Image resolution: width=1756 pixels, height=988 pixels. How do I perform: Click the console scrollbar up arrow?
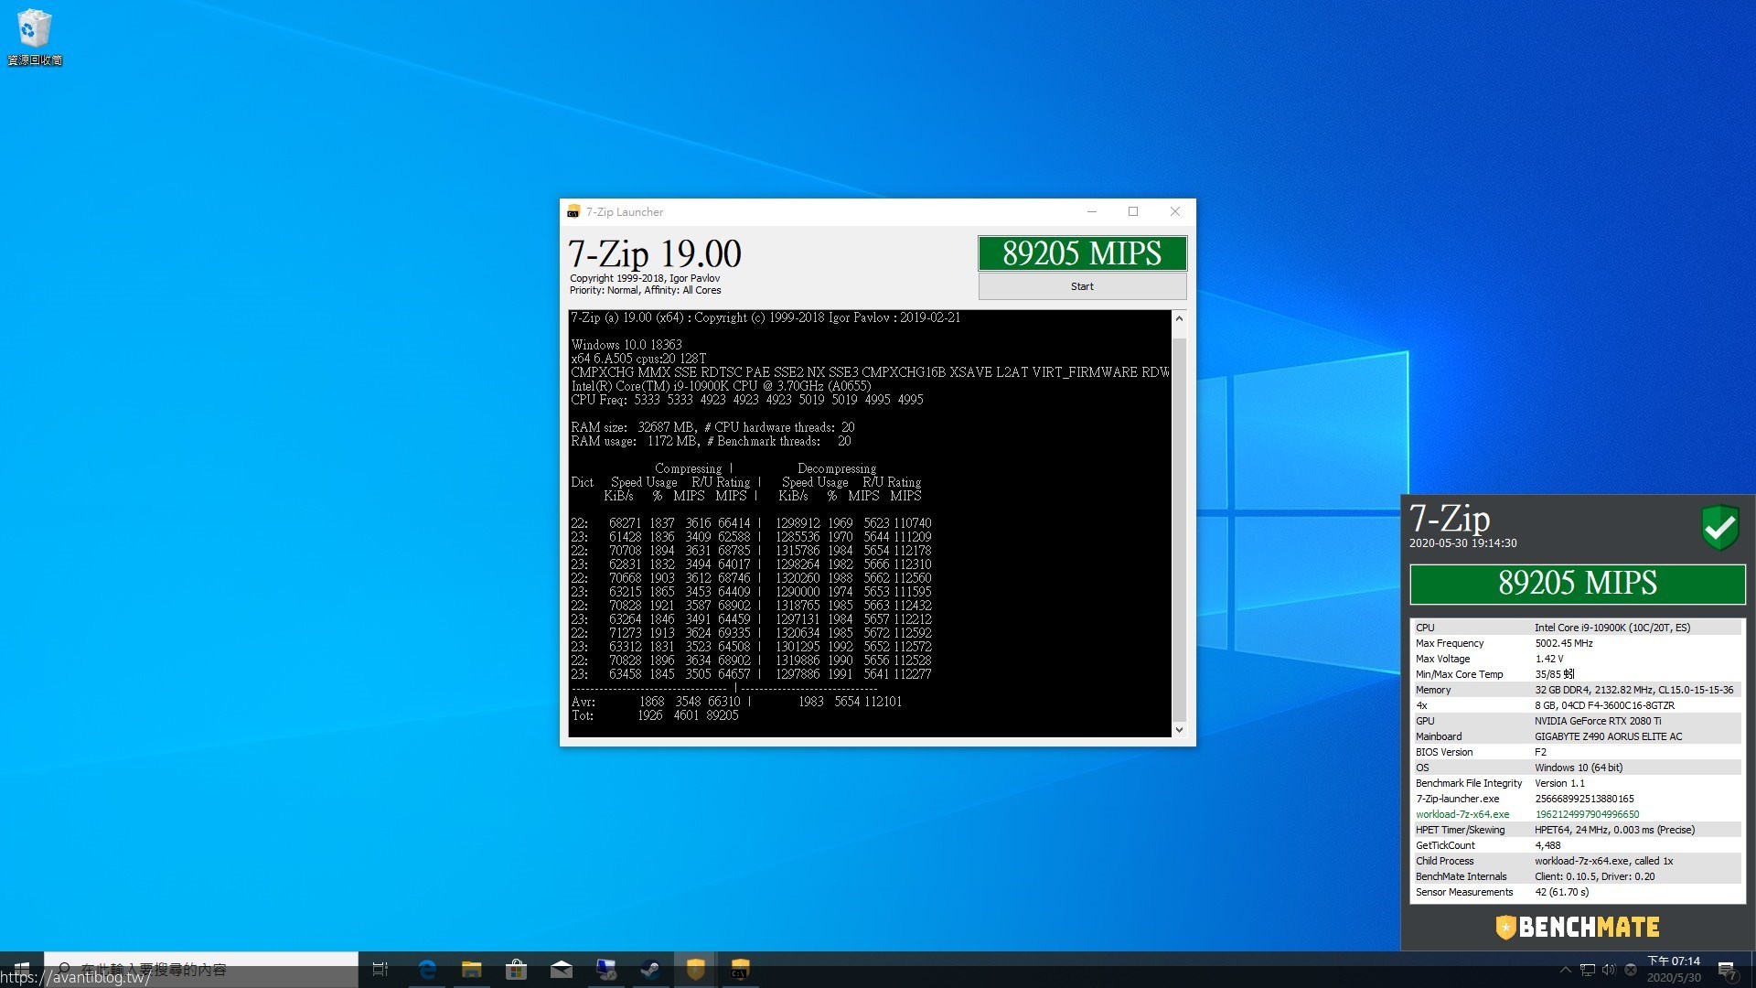(1179, 318)
